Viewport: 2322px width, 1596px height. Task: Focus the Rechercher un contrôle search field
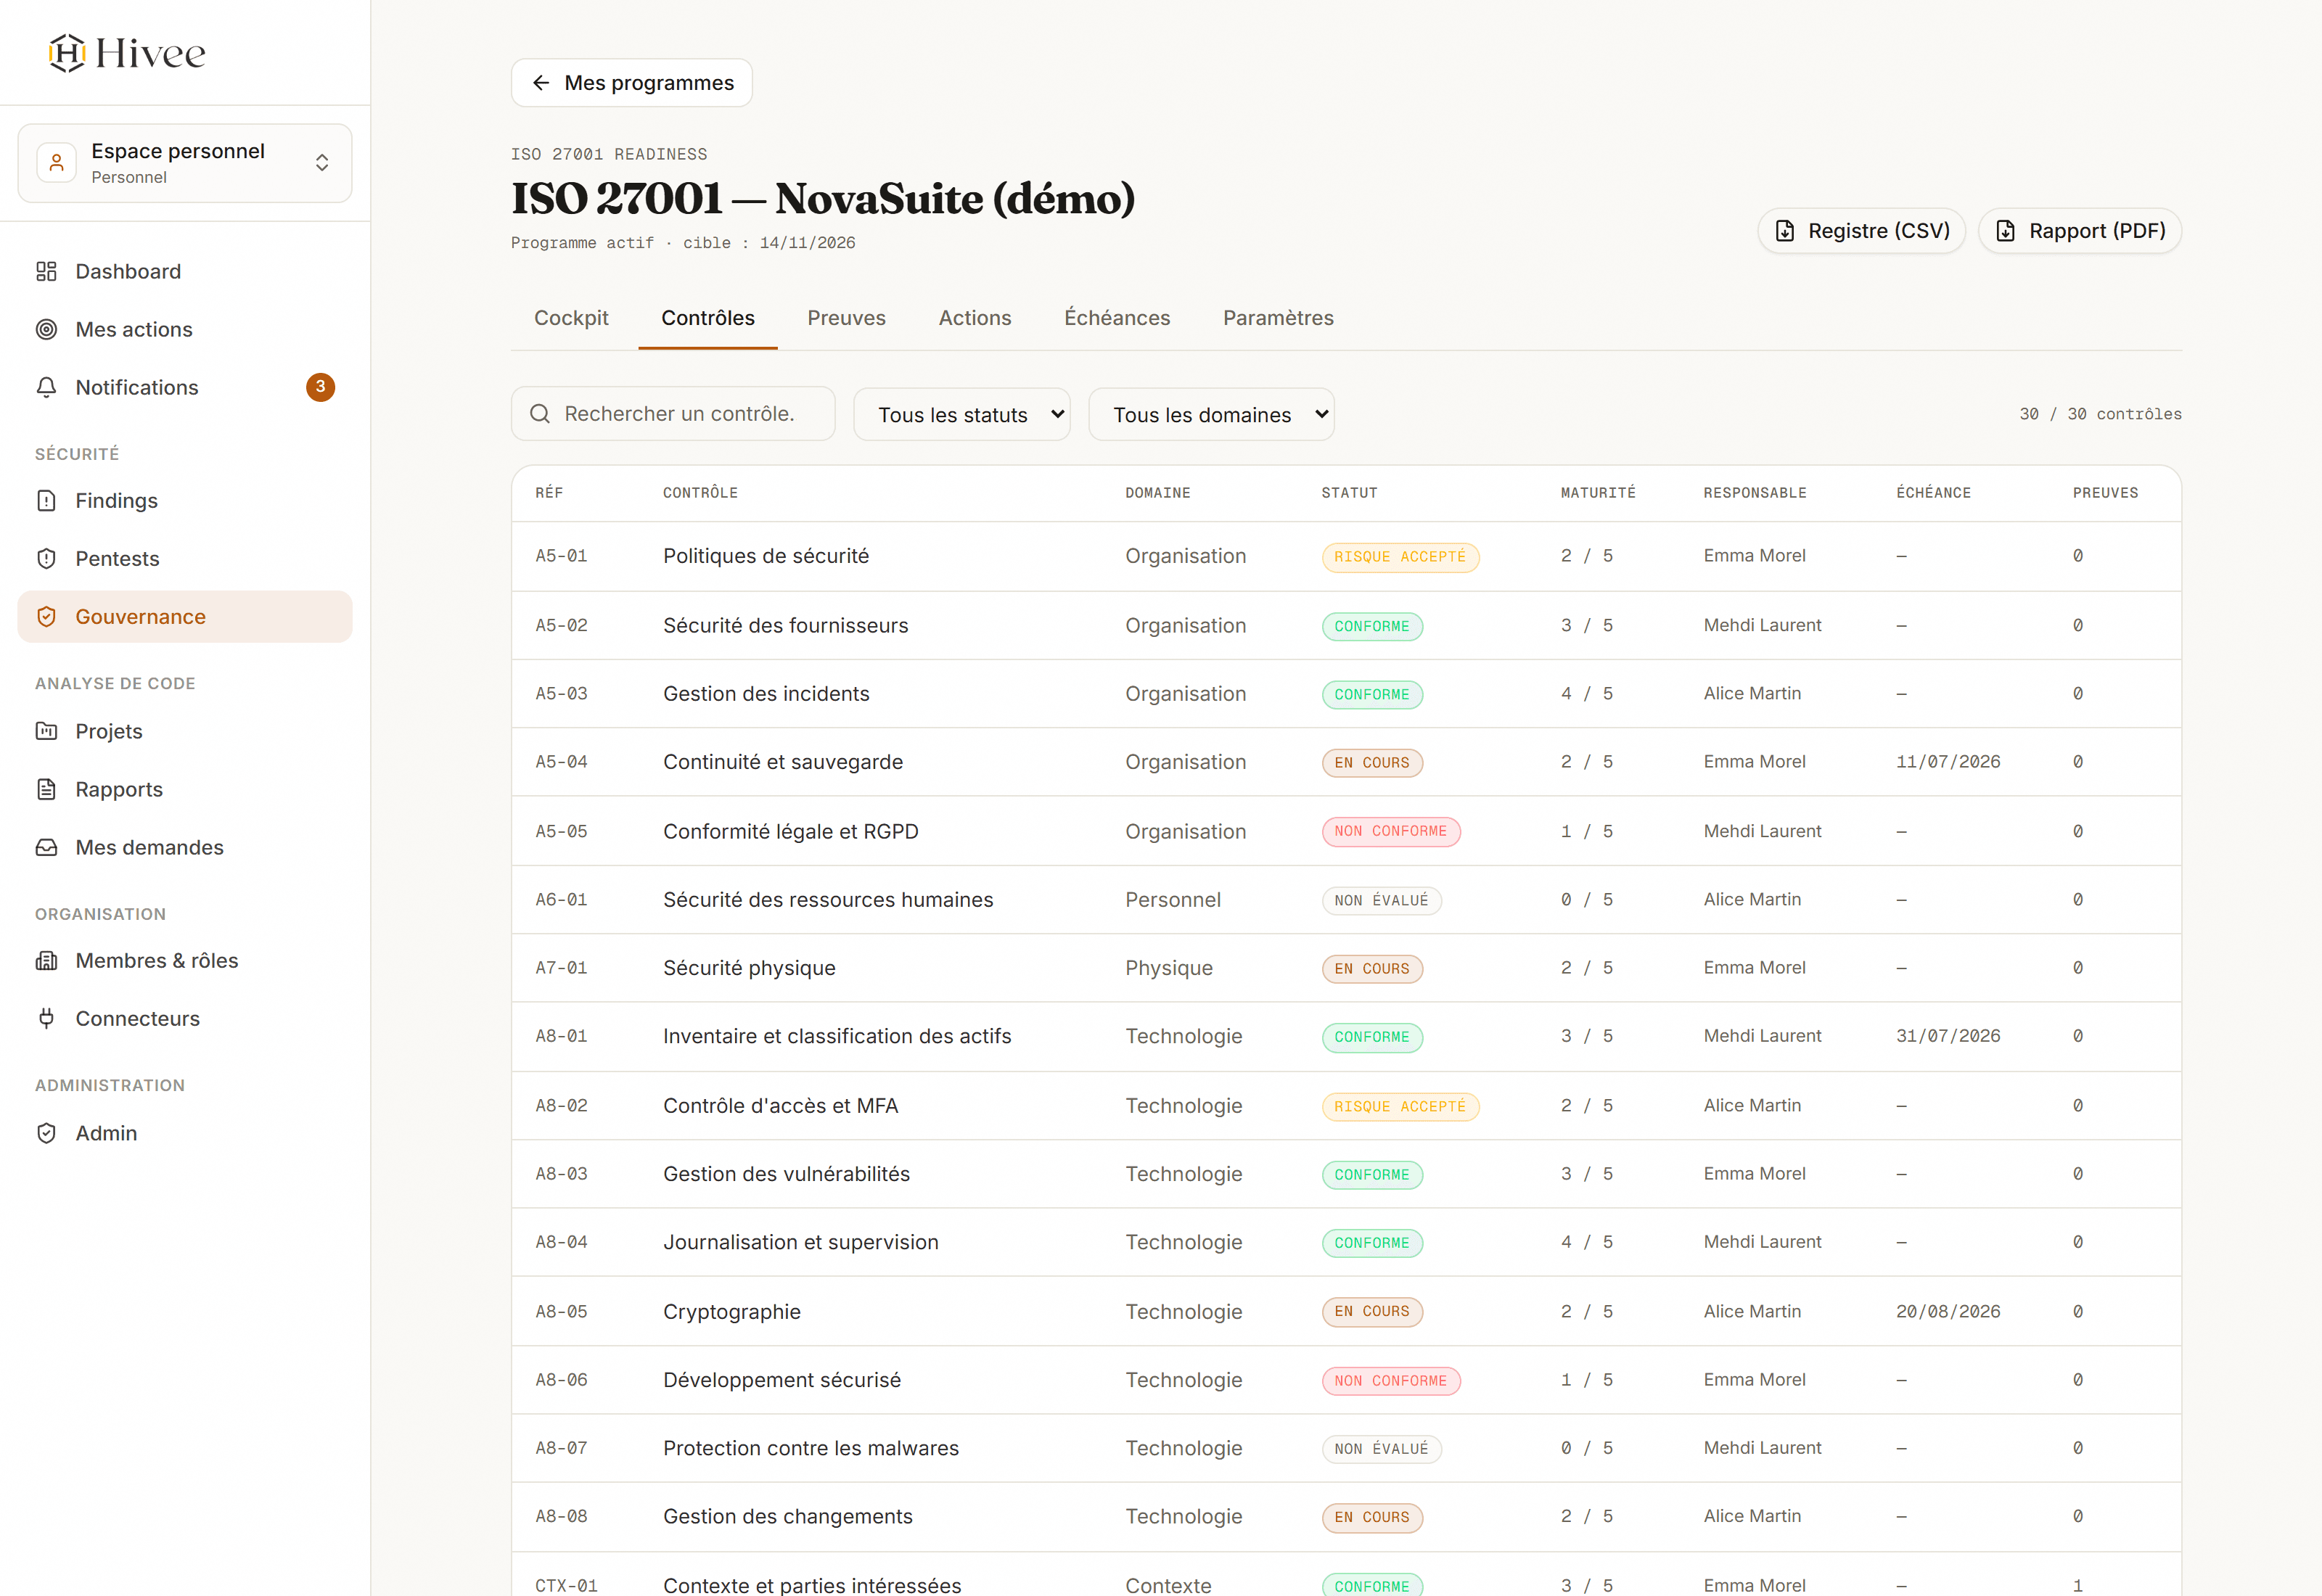pos(673,414)
